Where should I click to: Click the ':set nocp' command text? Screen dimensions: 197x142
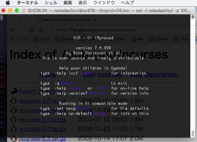65,108
